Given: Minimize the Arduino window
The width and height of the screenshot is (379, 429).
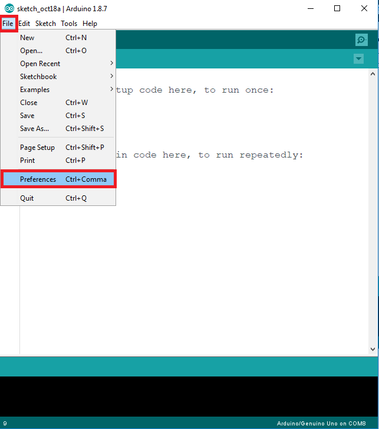Looking at the screenshot, I should (x=311, y=8).
